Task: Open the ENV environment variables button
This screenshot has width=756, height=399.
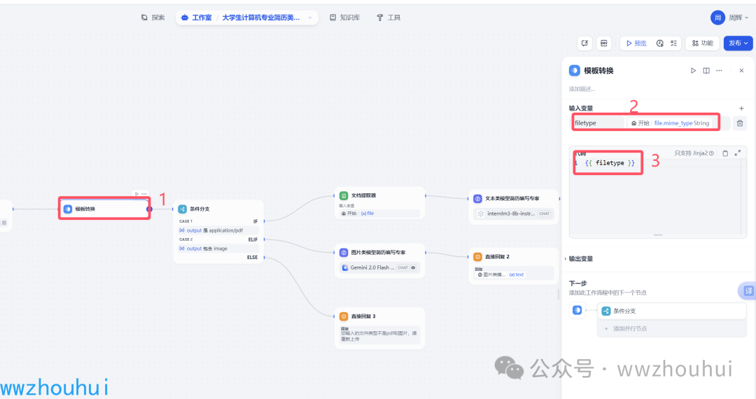Action: coord(603,43)
